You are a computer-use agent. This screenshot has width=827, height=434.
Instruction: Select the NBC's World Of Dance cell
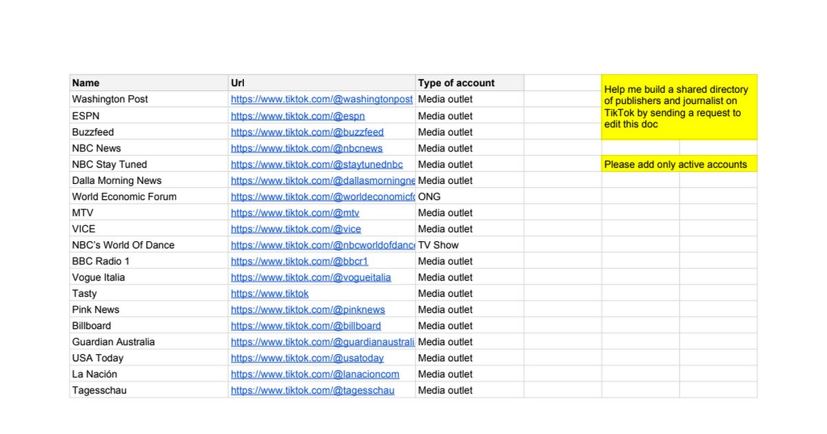[x=149, y=245]
